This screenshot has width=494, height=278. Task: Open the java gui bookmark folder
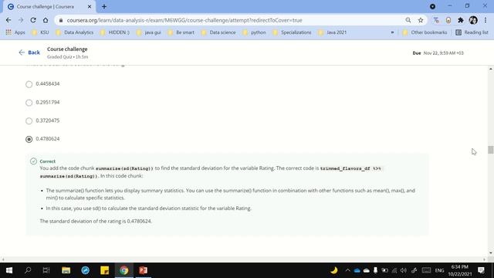coord(148,32)
